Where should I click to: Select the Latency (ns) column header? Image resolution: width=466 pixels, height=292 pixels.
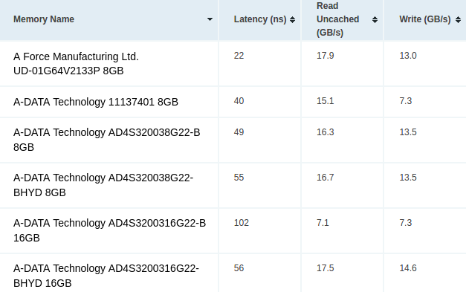(260, 19)
